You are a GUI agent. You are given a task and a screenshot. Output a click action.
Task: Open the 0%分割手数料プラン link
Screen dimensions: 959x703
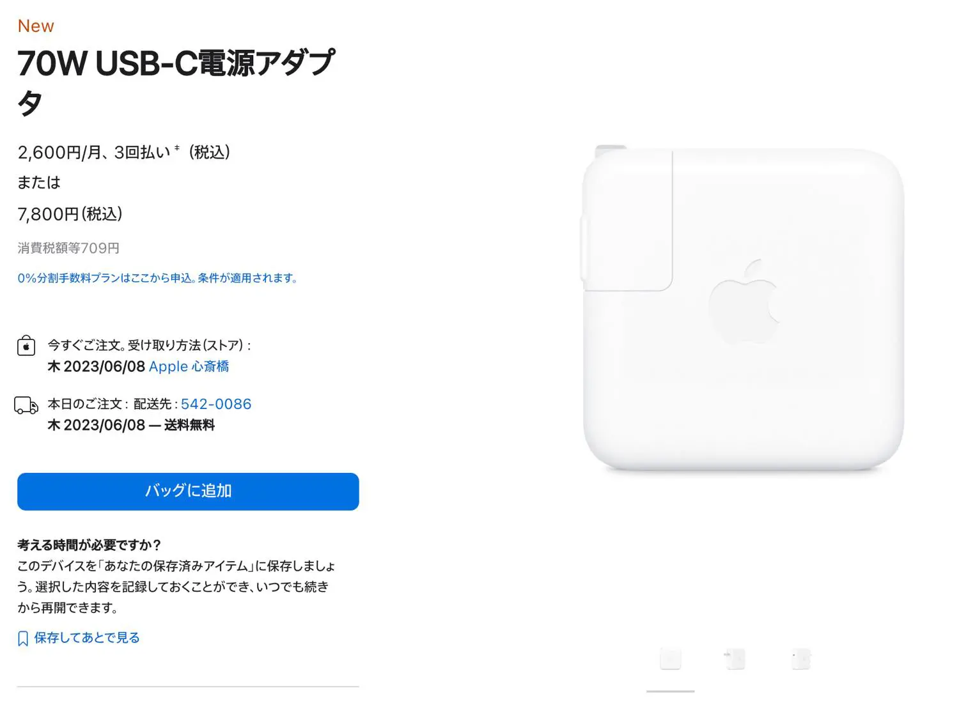click(x=157, y=278)
